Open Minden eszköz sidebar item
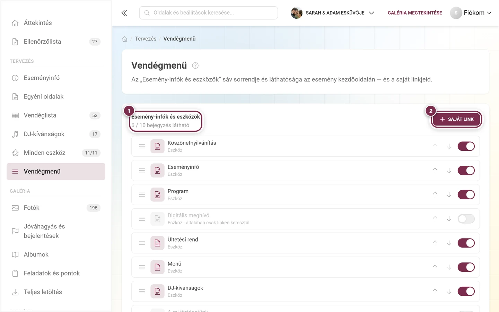This screenshot has height=312, width=499. coord(56,153)
